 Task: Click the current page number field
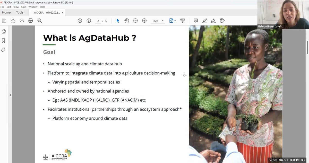click(x=98, y=21)
